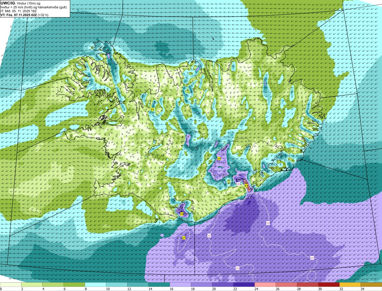Click the yellow 43 max gust label
Viewport: 382px width, 291px height.
click(246, 186)
